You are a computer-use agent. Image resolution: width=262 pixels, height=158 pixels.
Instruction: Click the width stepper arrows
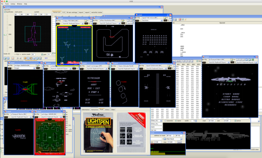click(196, 121)
